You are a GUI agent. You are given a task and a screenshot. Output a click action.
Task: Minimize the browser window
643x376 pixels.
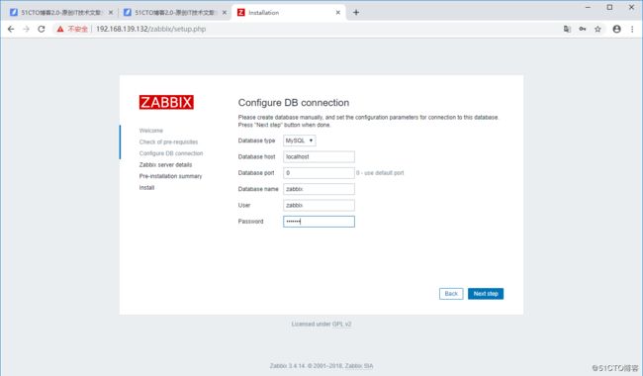pos(588,7)
